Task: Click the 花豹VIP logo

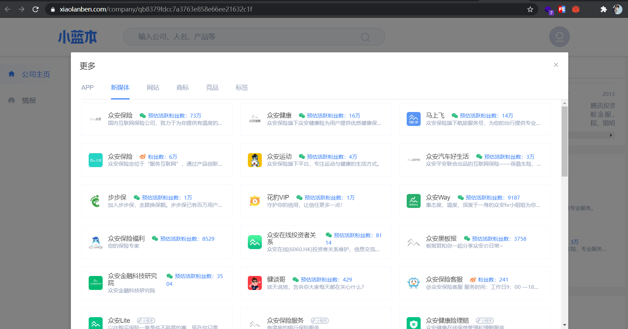Action: tap(255, 201)
